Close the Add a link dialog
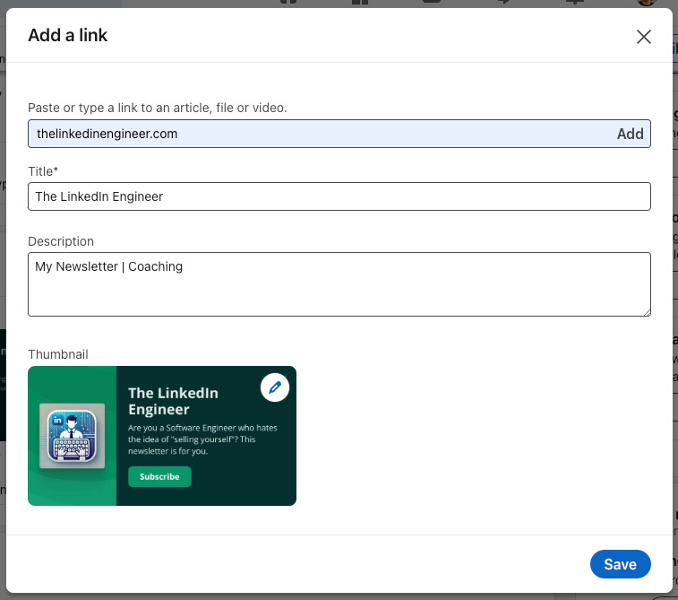 (643, 37)
